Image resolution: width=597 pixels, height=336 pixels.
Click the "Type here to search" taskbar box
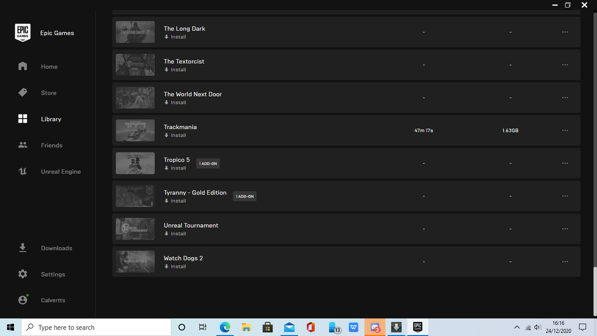tap(96, 327)
